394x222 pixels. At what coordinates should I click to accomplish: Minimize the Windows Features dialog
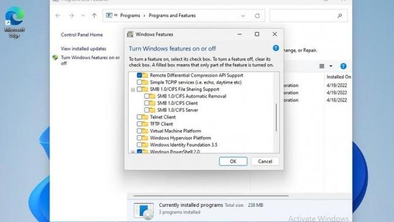pyautogui.click(x=239, y=35)
